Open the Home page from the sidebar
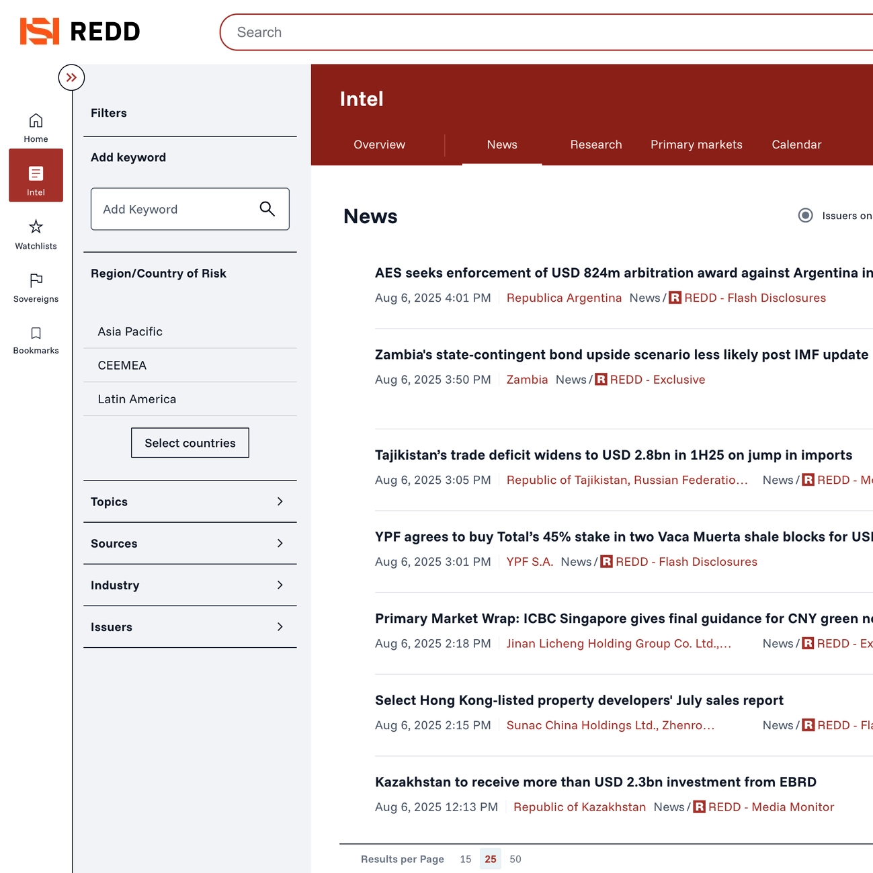This screenshot has height=873, width=873. tap(36, 126)
